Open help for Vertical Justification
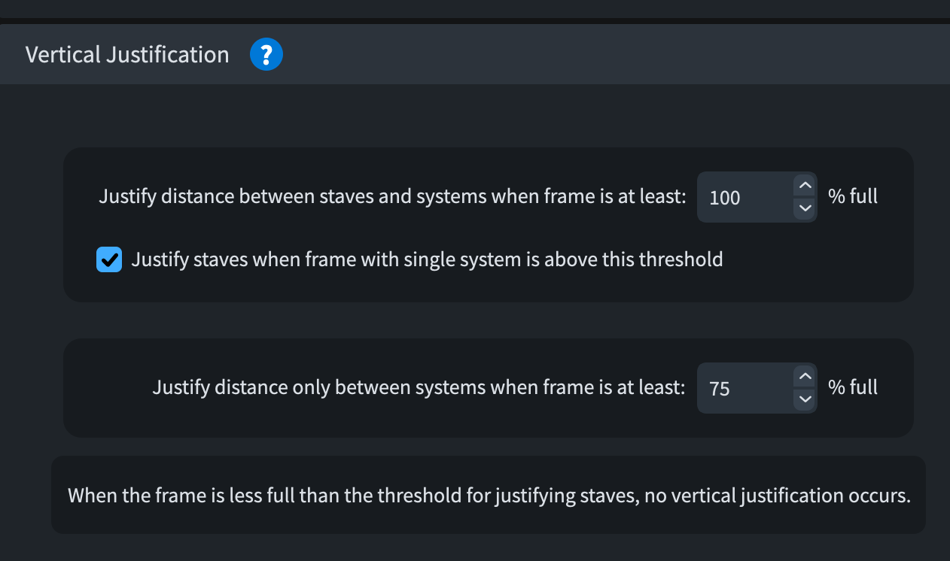The height and width of the screenshot is (561, 950). 266,55
